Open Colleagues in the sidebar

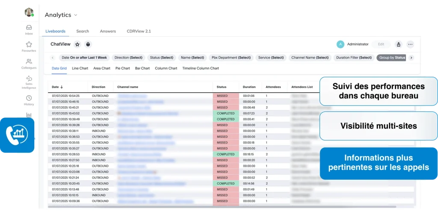[x=29, y=63]
